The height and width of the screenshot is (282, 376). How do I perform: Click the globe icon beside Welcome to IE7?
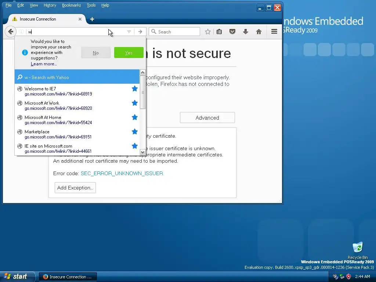tap(20, 89)
